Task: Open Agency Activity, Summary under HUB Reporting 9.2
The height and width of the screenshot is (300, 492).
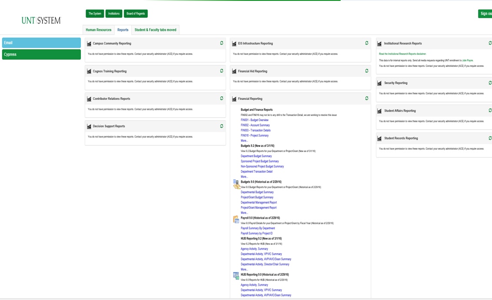Action: [254, 249]
